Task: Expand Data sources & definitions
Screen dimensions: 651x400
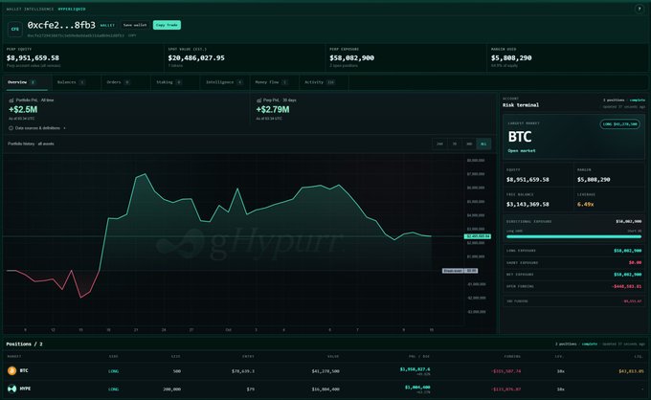Action: pos(37,128)
